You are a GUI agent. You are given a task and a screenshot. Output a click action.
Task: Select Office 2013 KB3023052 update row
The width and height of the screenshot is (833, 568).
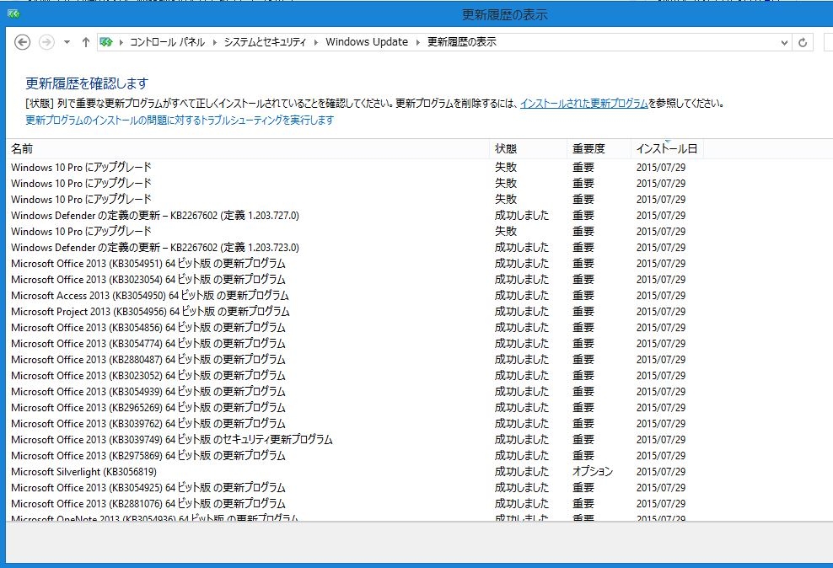click(x=355, y=375)
